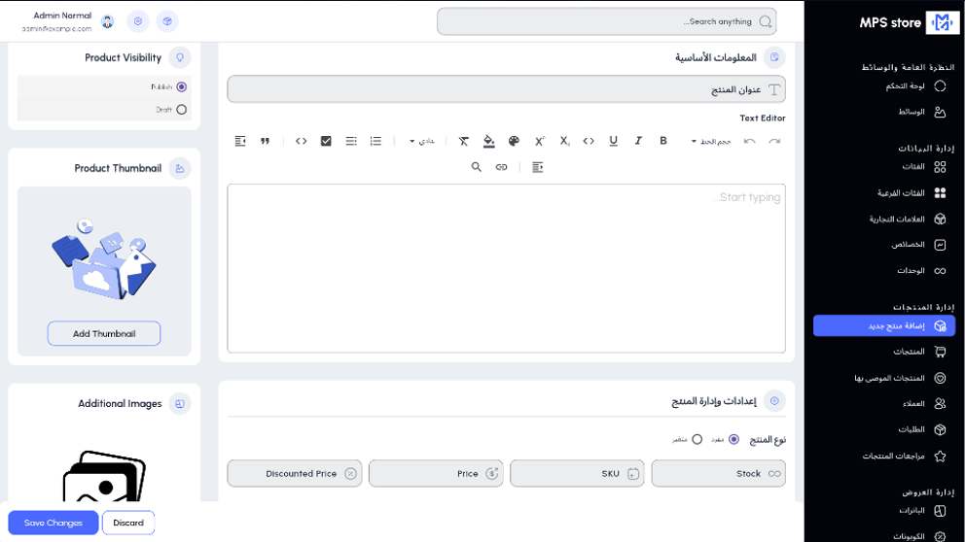Screen dimensions: 965x542
Task: Click the Additional Images header icon
Action: (180, 404)
